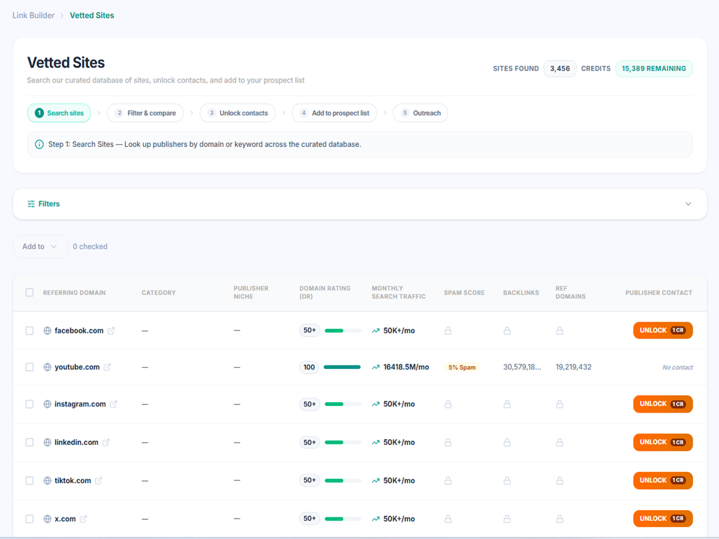
Task: Click spam score lock in facebook.com row
Action: coord(448,331)
